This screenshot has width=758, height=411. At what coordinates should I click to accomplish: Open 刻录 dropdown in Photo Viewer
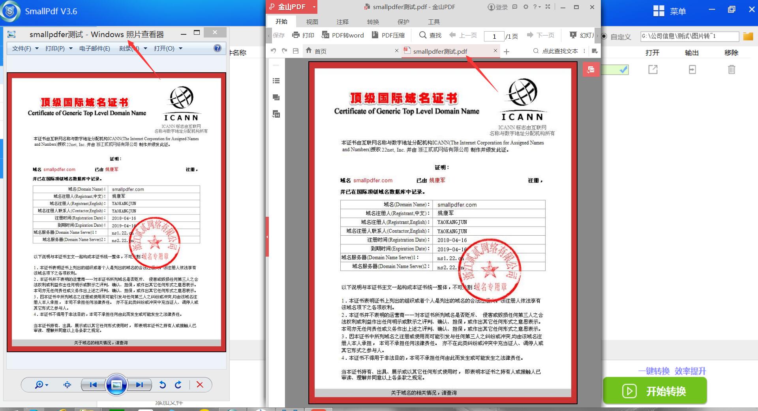point(133,49)
